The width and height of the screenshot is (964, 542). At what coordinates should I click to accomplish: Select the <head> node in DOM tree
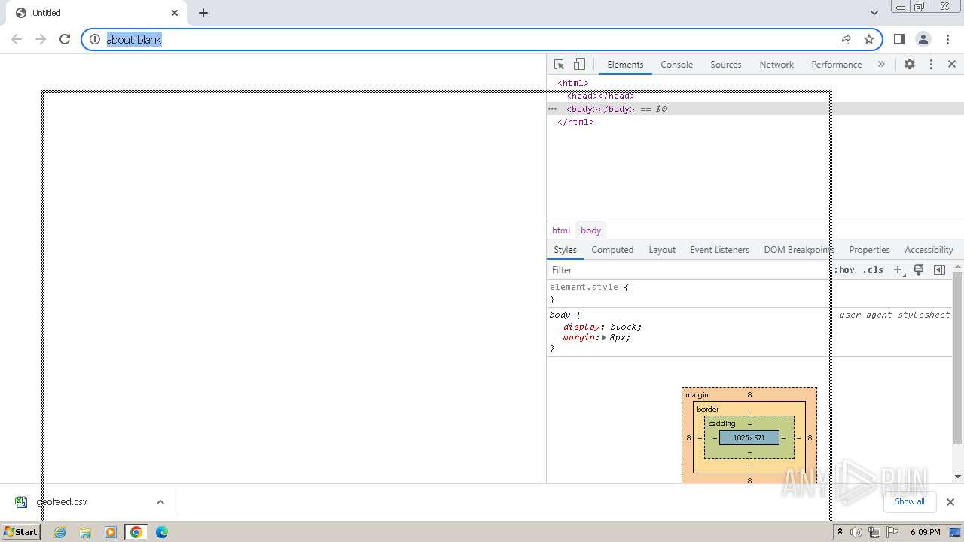600,96
